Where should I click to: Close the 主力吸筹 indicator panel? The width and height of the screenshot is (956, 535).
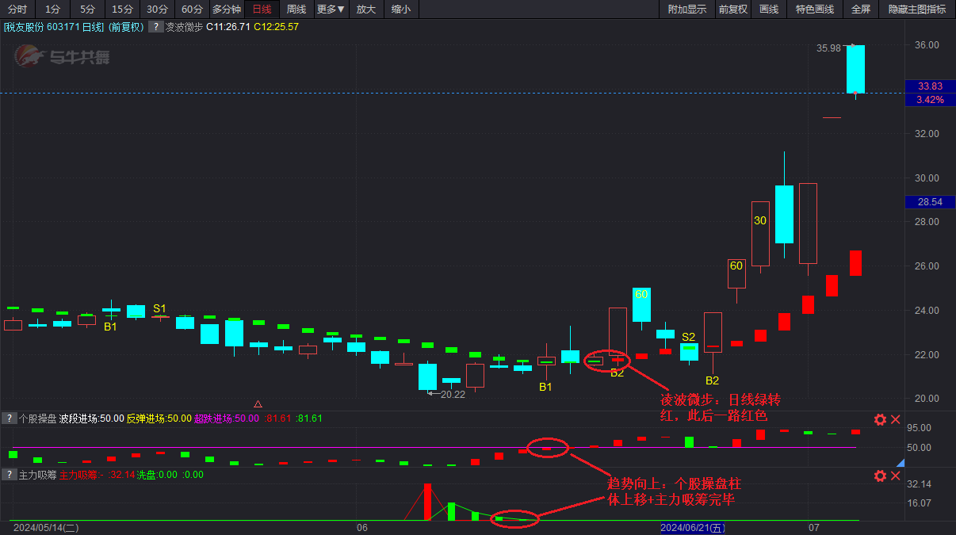tap(896, 476)
